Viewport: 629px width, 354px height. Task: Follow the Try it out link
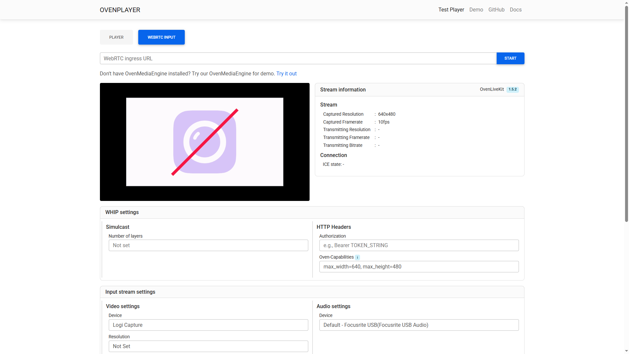tap(286, 74)
